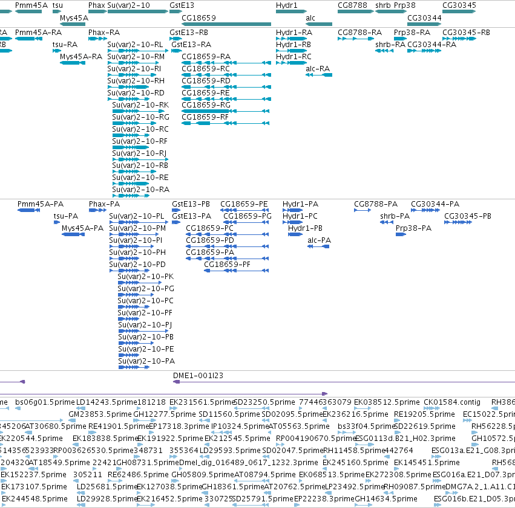The image size is (515, 508).
Task: Select the Prp38 gene label
Action: [x=405, y=5]
